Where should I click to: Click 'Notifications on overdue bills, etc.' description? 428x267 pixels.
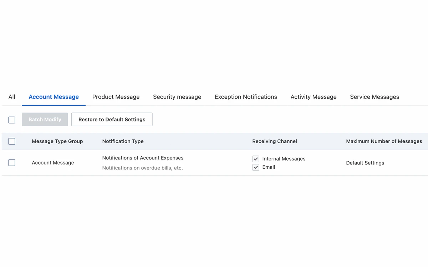(x=142, y=168)
